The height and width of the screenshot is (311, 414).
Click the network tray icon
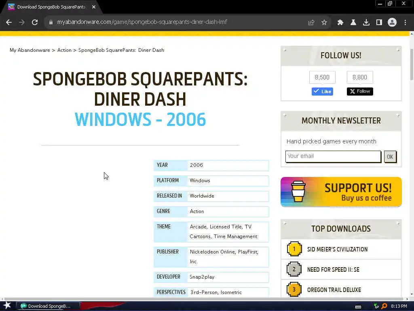[x=376, y=306]
